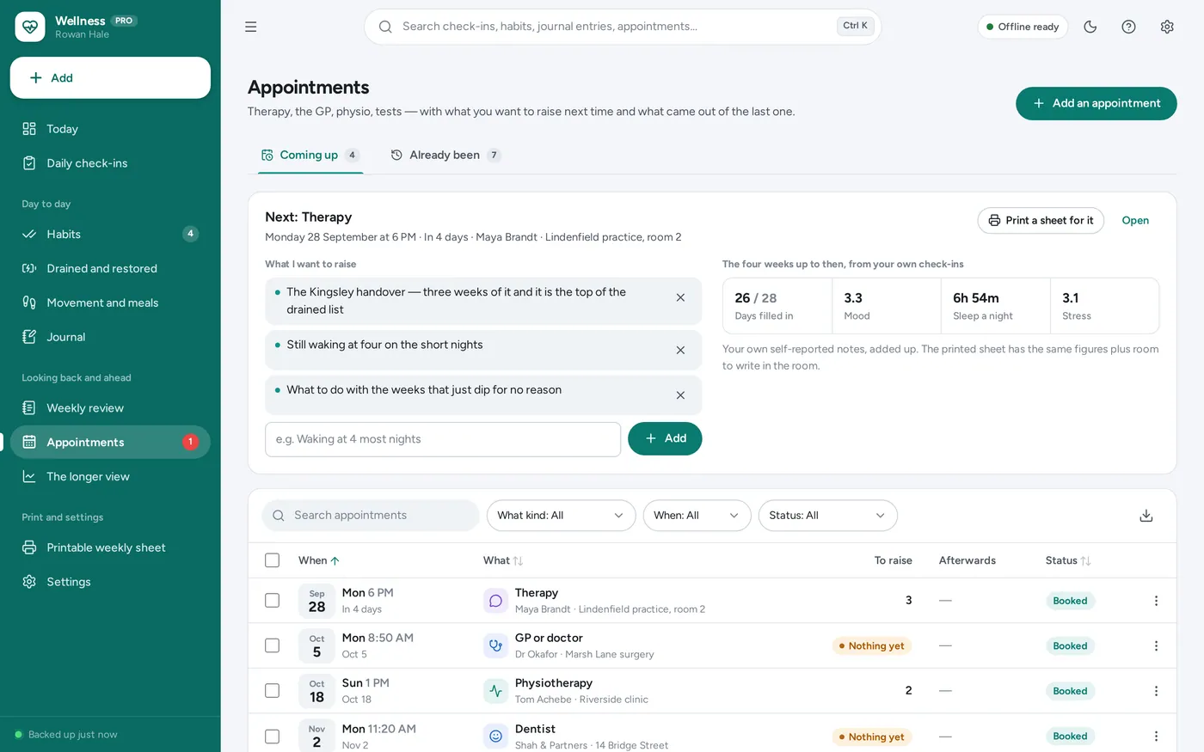Click Print a sheet for it

(x=1041, y=221)
